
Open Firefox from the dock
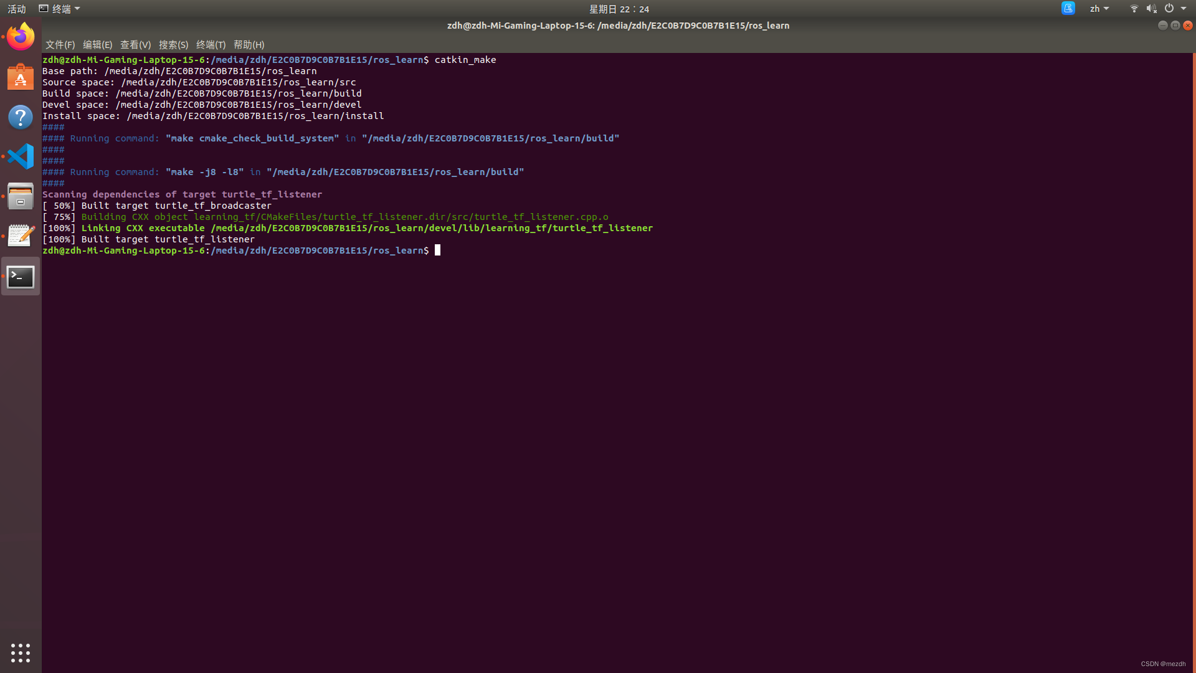pos(21,37)
